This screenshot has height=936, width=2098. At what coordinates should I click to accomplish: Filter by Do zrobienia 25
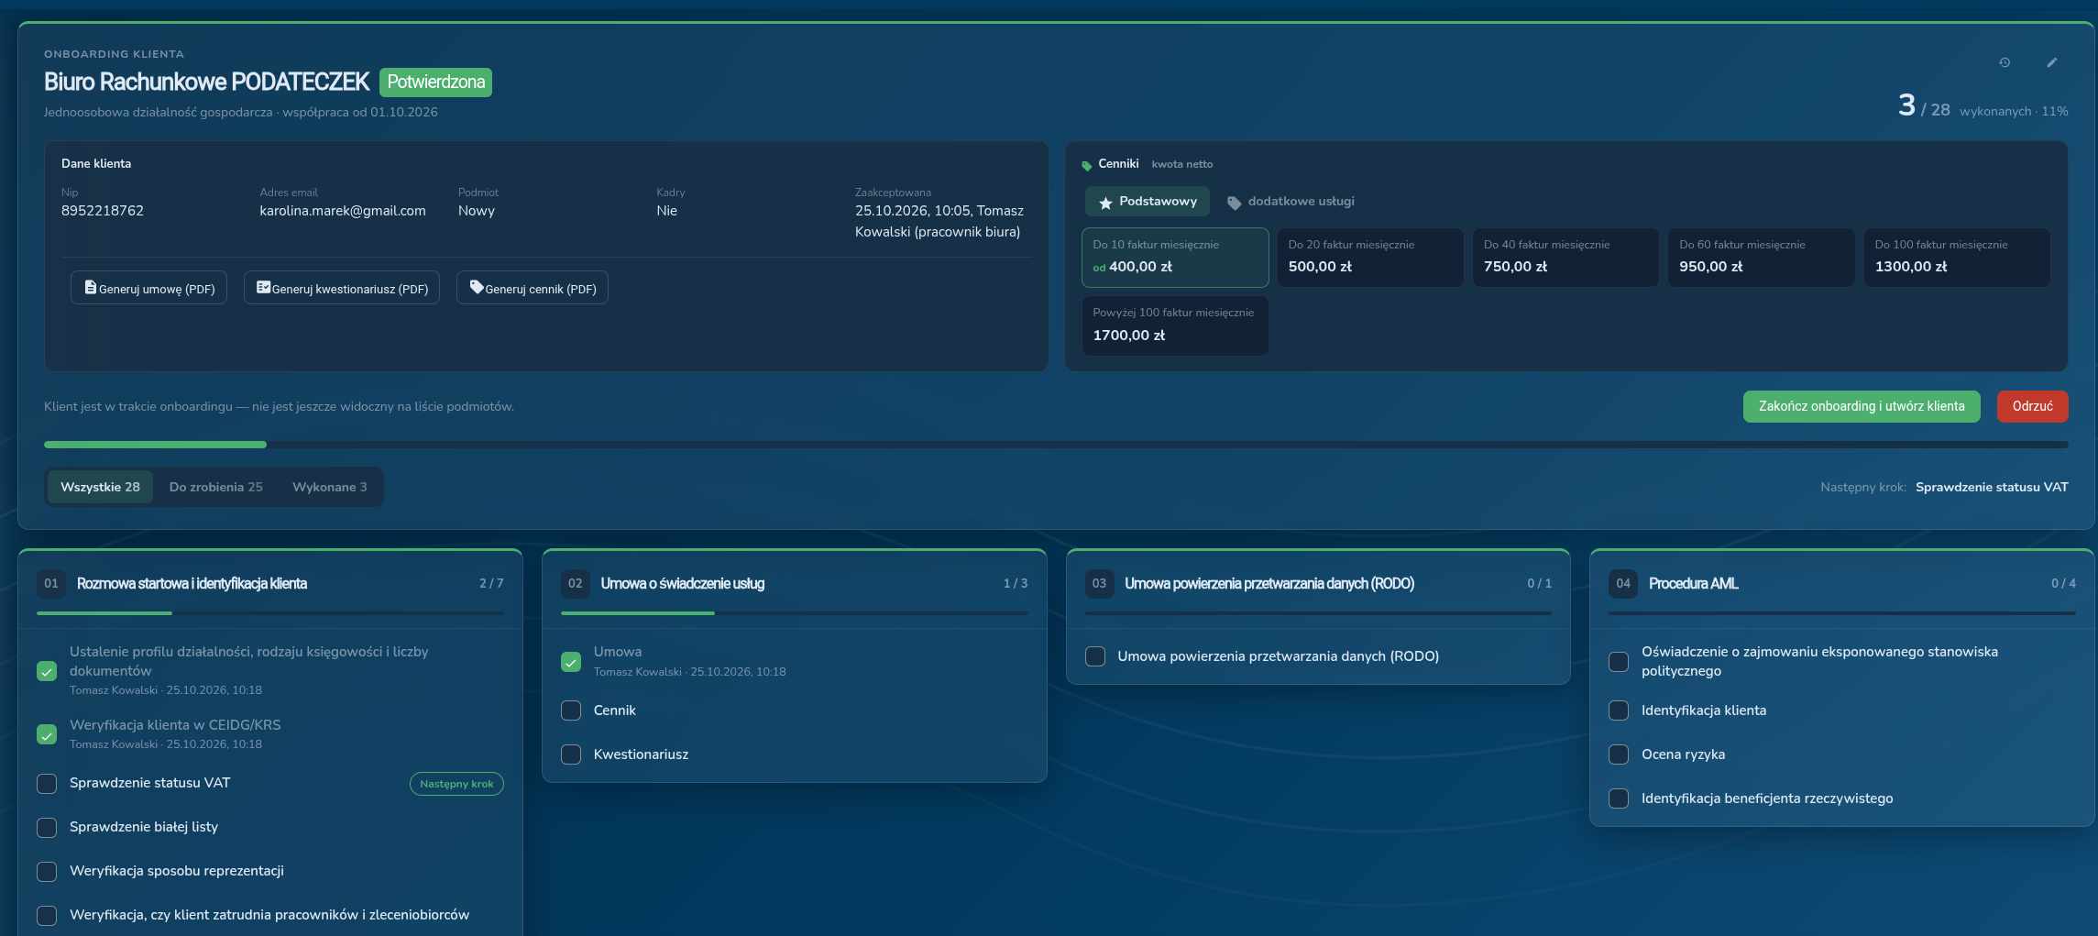(216, 487)
